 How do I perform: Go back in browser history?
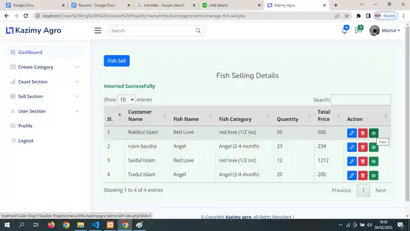tap(6, 16)
